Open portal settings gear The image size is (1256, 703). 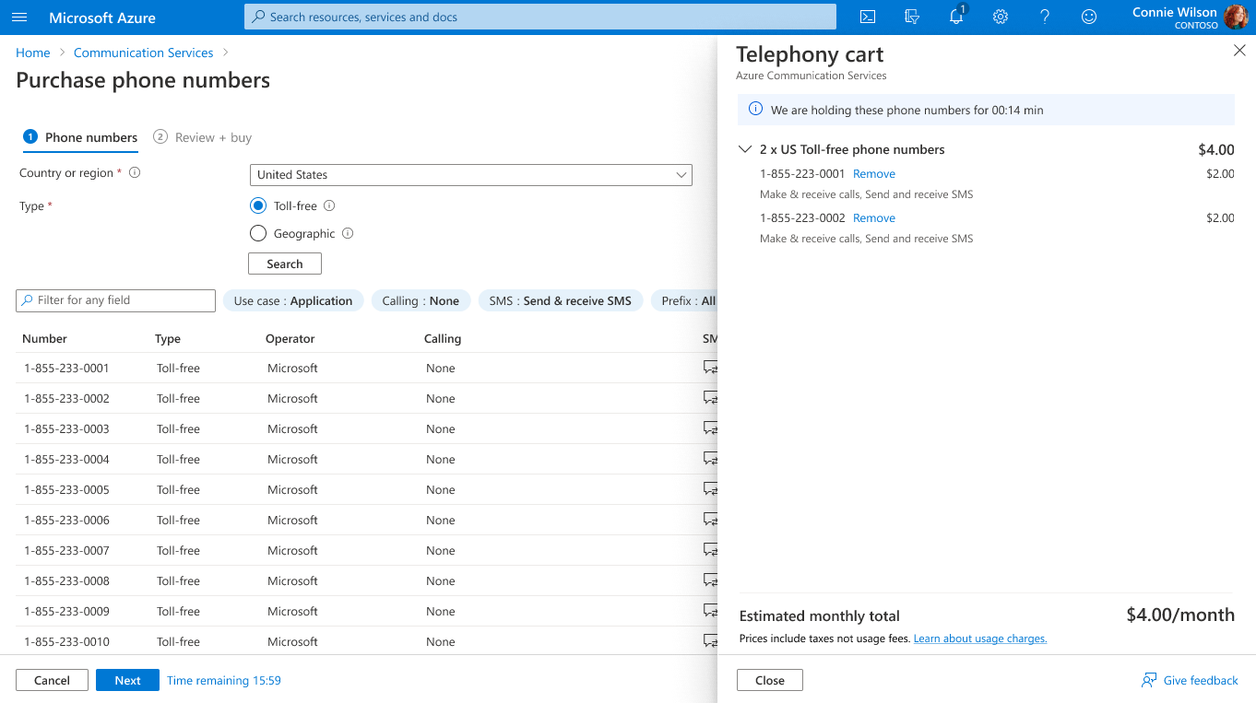click(x=1001, y=18)
